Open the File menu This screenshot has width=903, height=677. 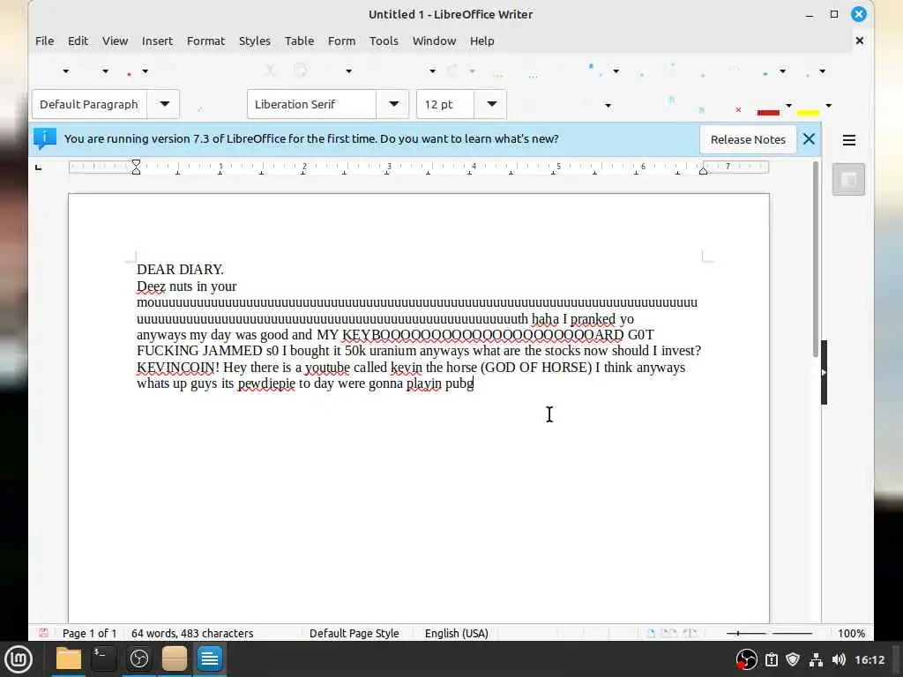tap(44, 41)
